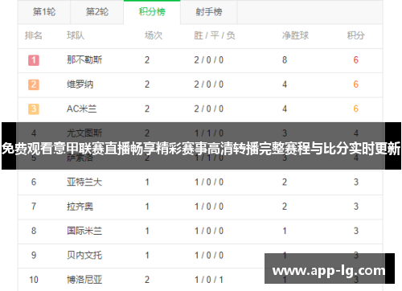Switch to the 射手榜 tab
This screenshot has height=291, width=402.
click(x=209, y=12)
